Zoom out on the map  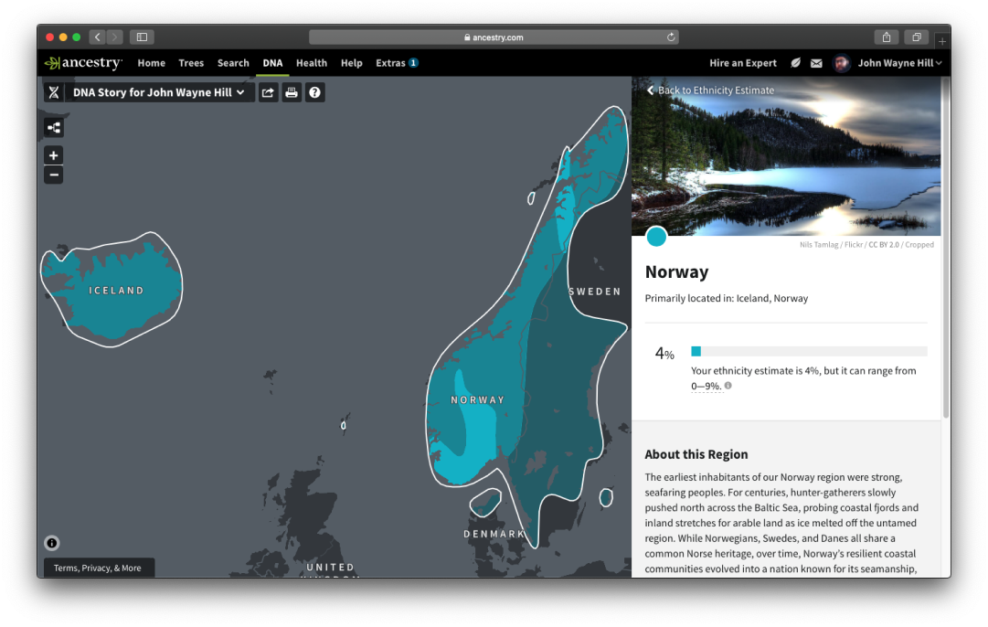coord(54,175)
